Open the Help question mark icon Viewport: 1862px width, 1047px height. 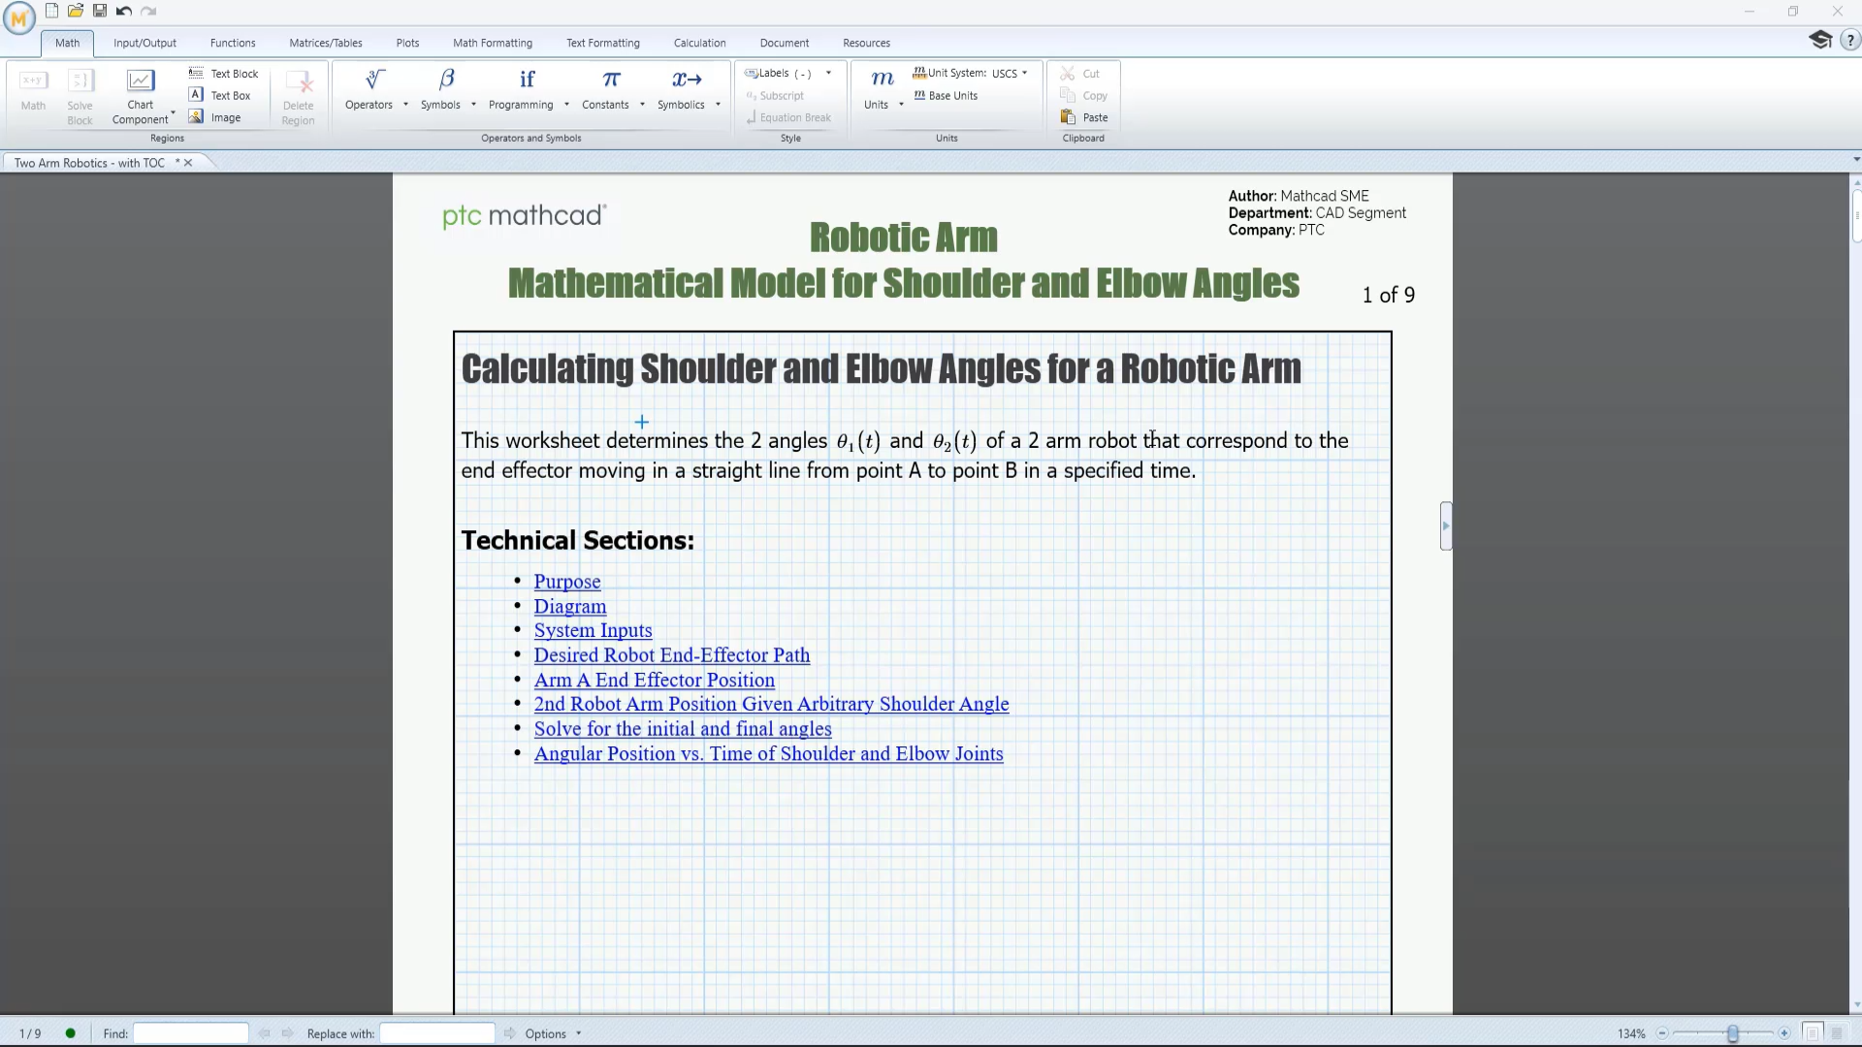click(x=1849, y=41)
